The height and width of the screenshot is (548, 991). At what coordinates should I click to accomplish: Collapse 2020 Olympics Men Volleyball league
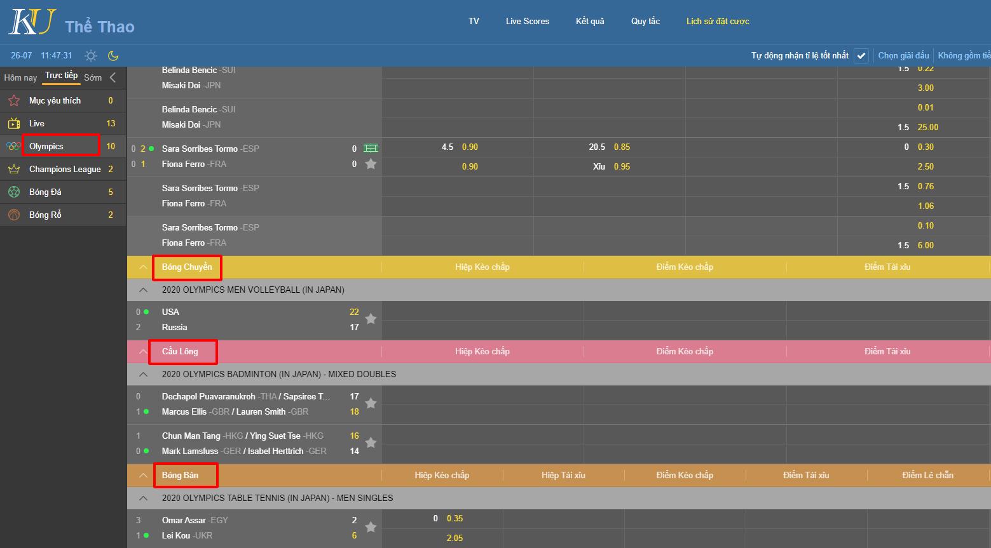(143, 290)
